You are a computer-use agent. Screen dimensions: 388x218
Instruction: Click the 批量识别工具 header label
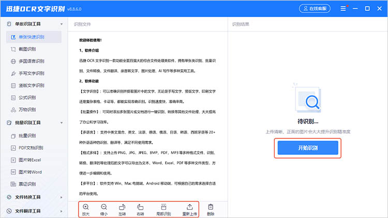[28, 122]
